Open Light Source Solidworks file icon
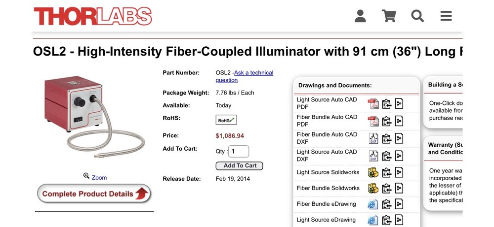The height and width of the screenshot is (227, 494). click(x=373, y=173)
